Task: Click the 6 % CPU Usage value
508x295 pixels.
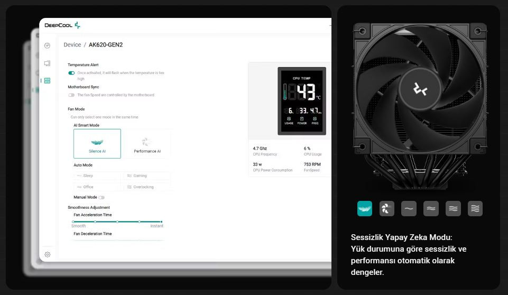Action: coord(307,149)
